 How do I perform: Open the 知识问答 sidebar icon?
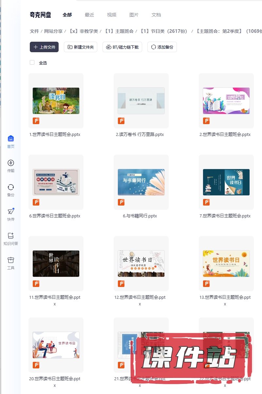tap(11, 236)
